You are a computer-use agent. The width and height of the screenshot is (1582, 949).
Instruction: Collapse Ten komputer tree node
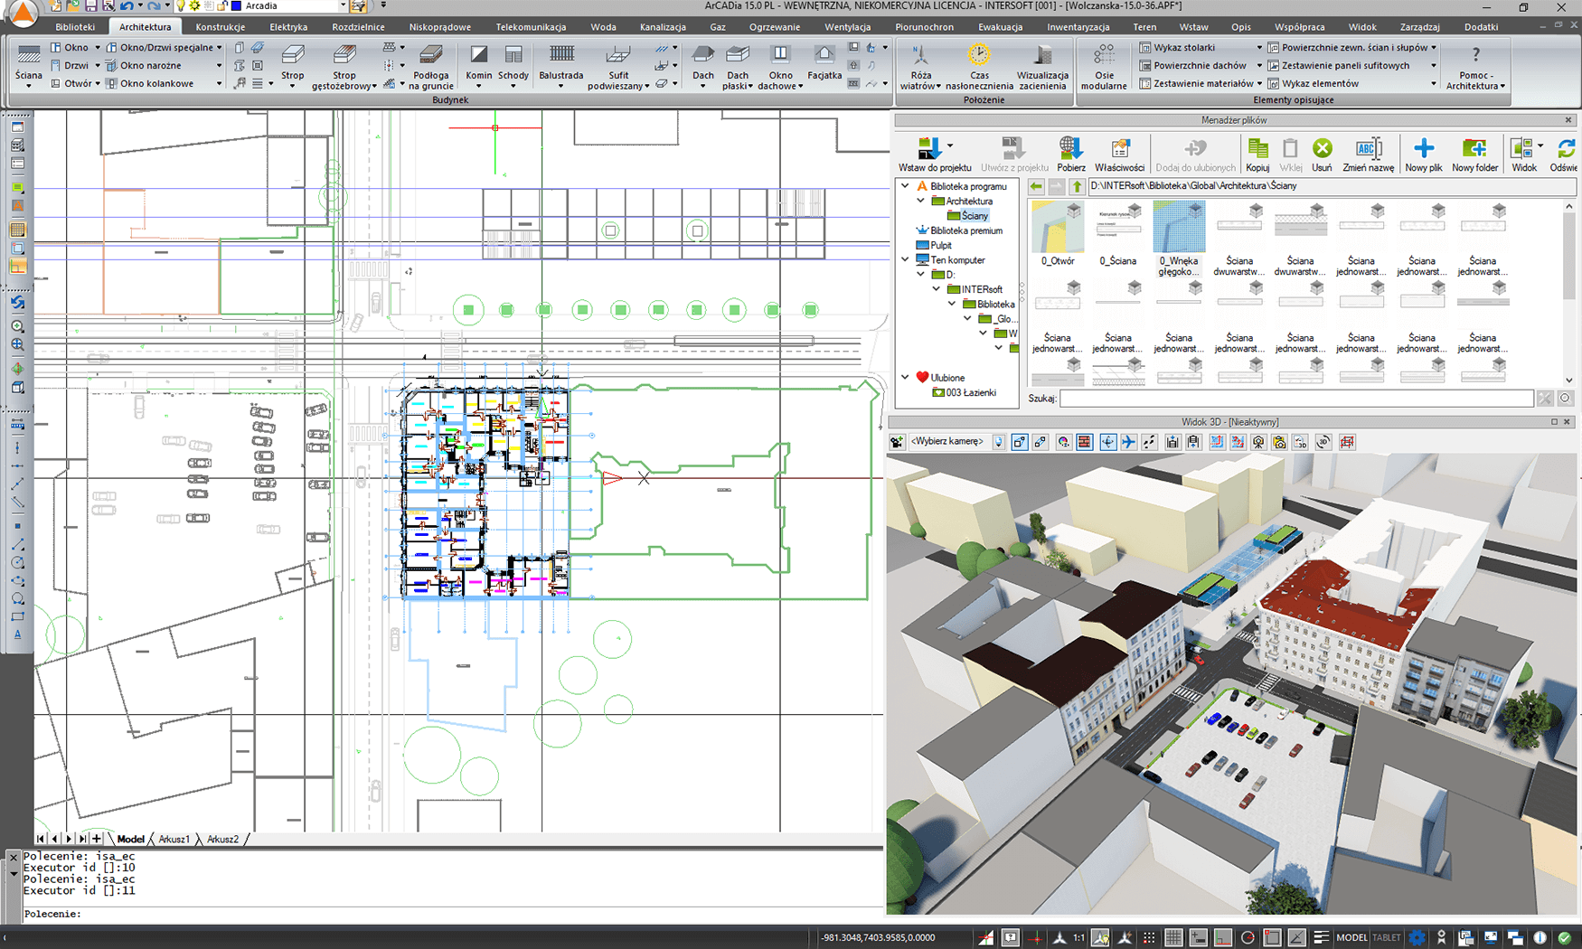point(905,260)
